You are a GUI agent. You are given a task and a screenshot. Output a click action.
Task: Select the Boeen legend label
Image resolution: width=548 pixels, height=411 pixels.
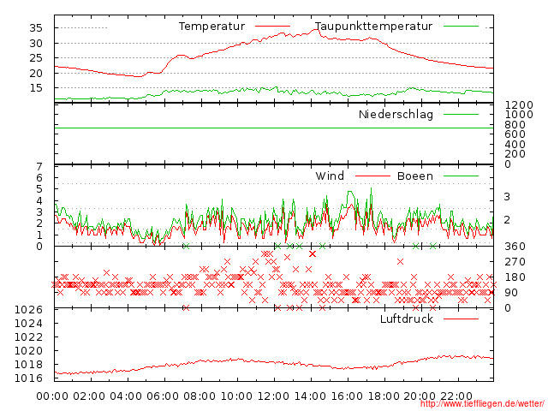tap(415, 176)
